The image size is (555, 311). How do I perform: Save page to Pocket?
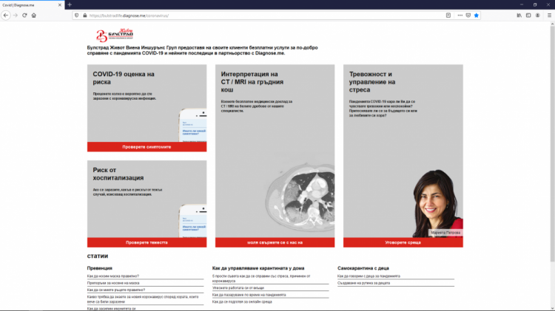467,15
